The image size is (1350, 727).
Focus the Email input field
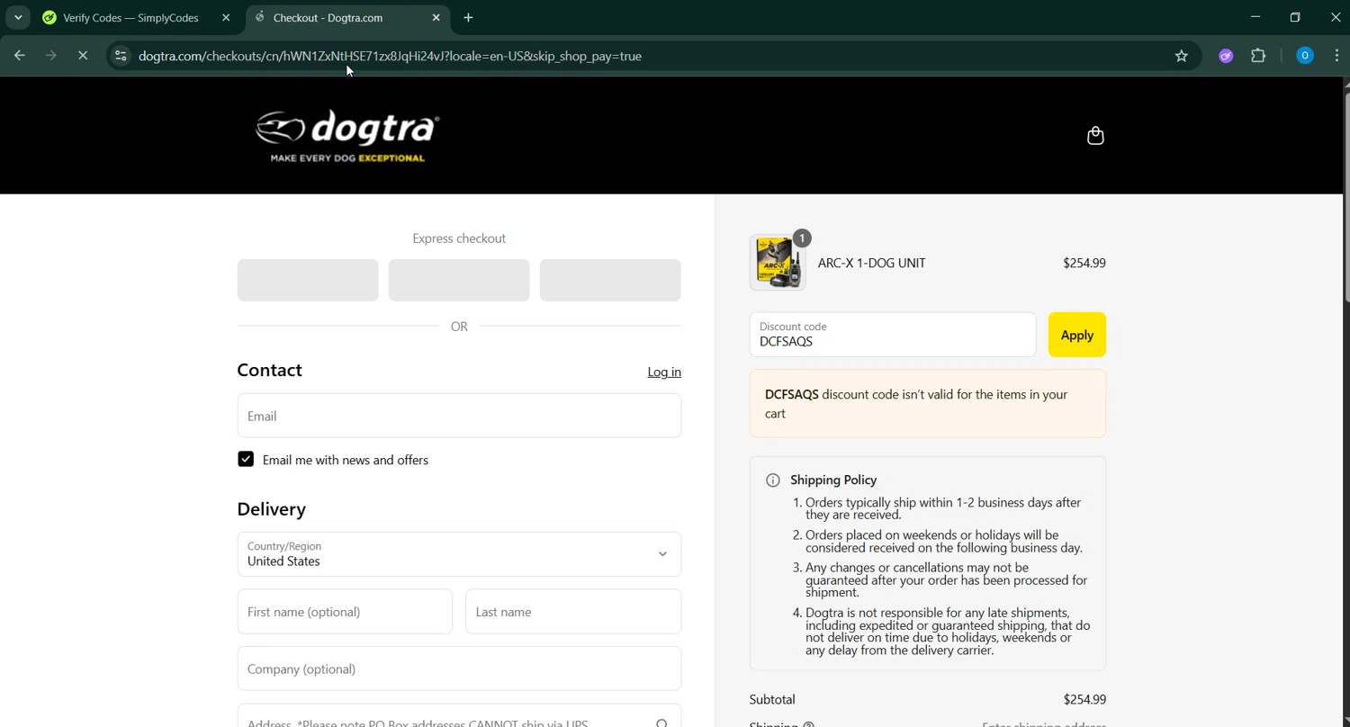click(459, 416)
